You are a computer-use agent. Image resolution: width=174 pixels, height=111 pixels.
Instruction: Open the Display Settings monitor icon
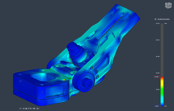point(34,109)
